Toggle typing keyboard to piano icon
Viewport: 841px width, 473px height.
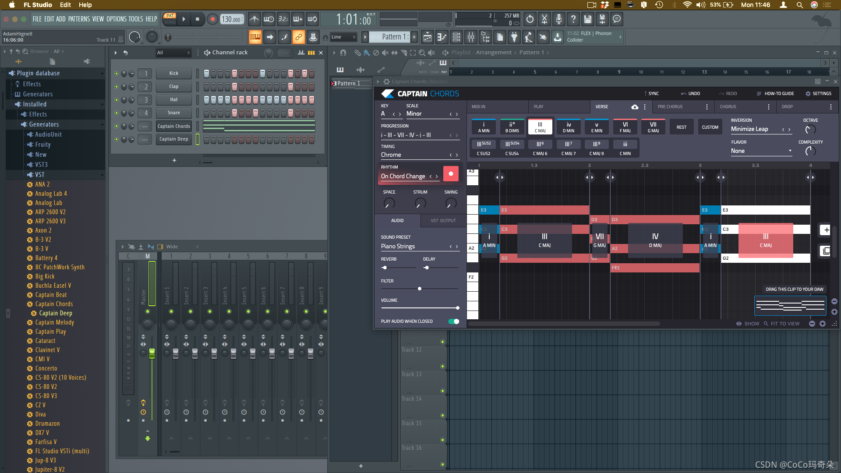(x=255, y=37)
